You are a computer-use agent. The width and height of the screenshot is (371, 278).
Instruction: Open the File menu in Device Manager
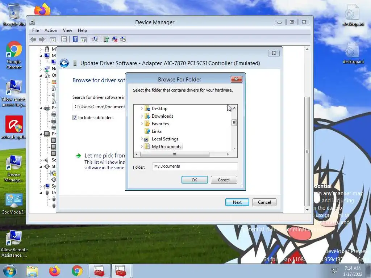pos(36,30)
